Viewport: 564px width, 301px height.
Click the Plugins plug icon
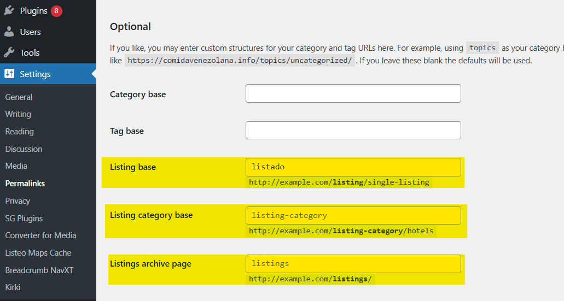[9, 11]
